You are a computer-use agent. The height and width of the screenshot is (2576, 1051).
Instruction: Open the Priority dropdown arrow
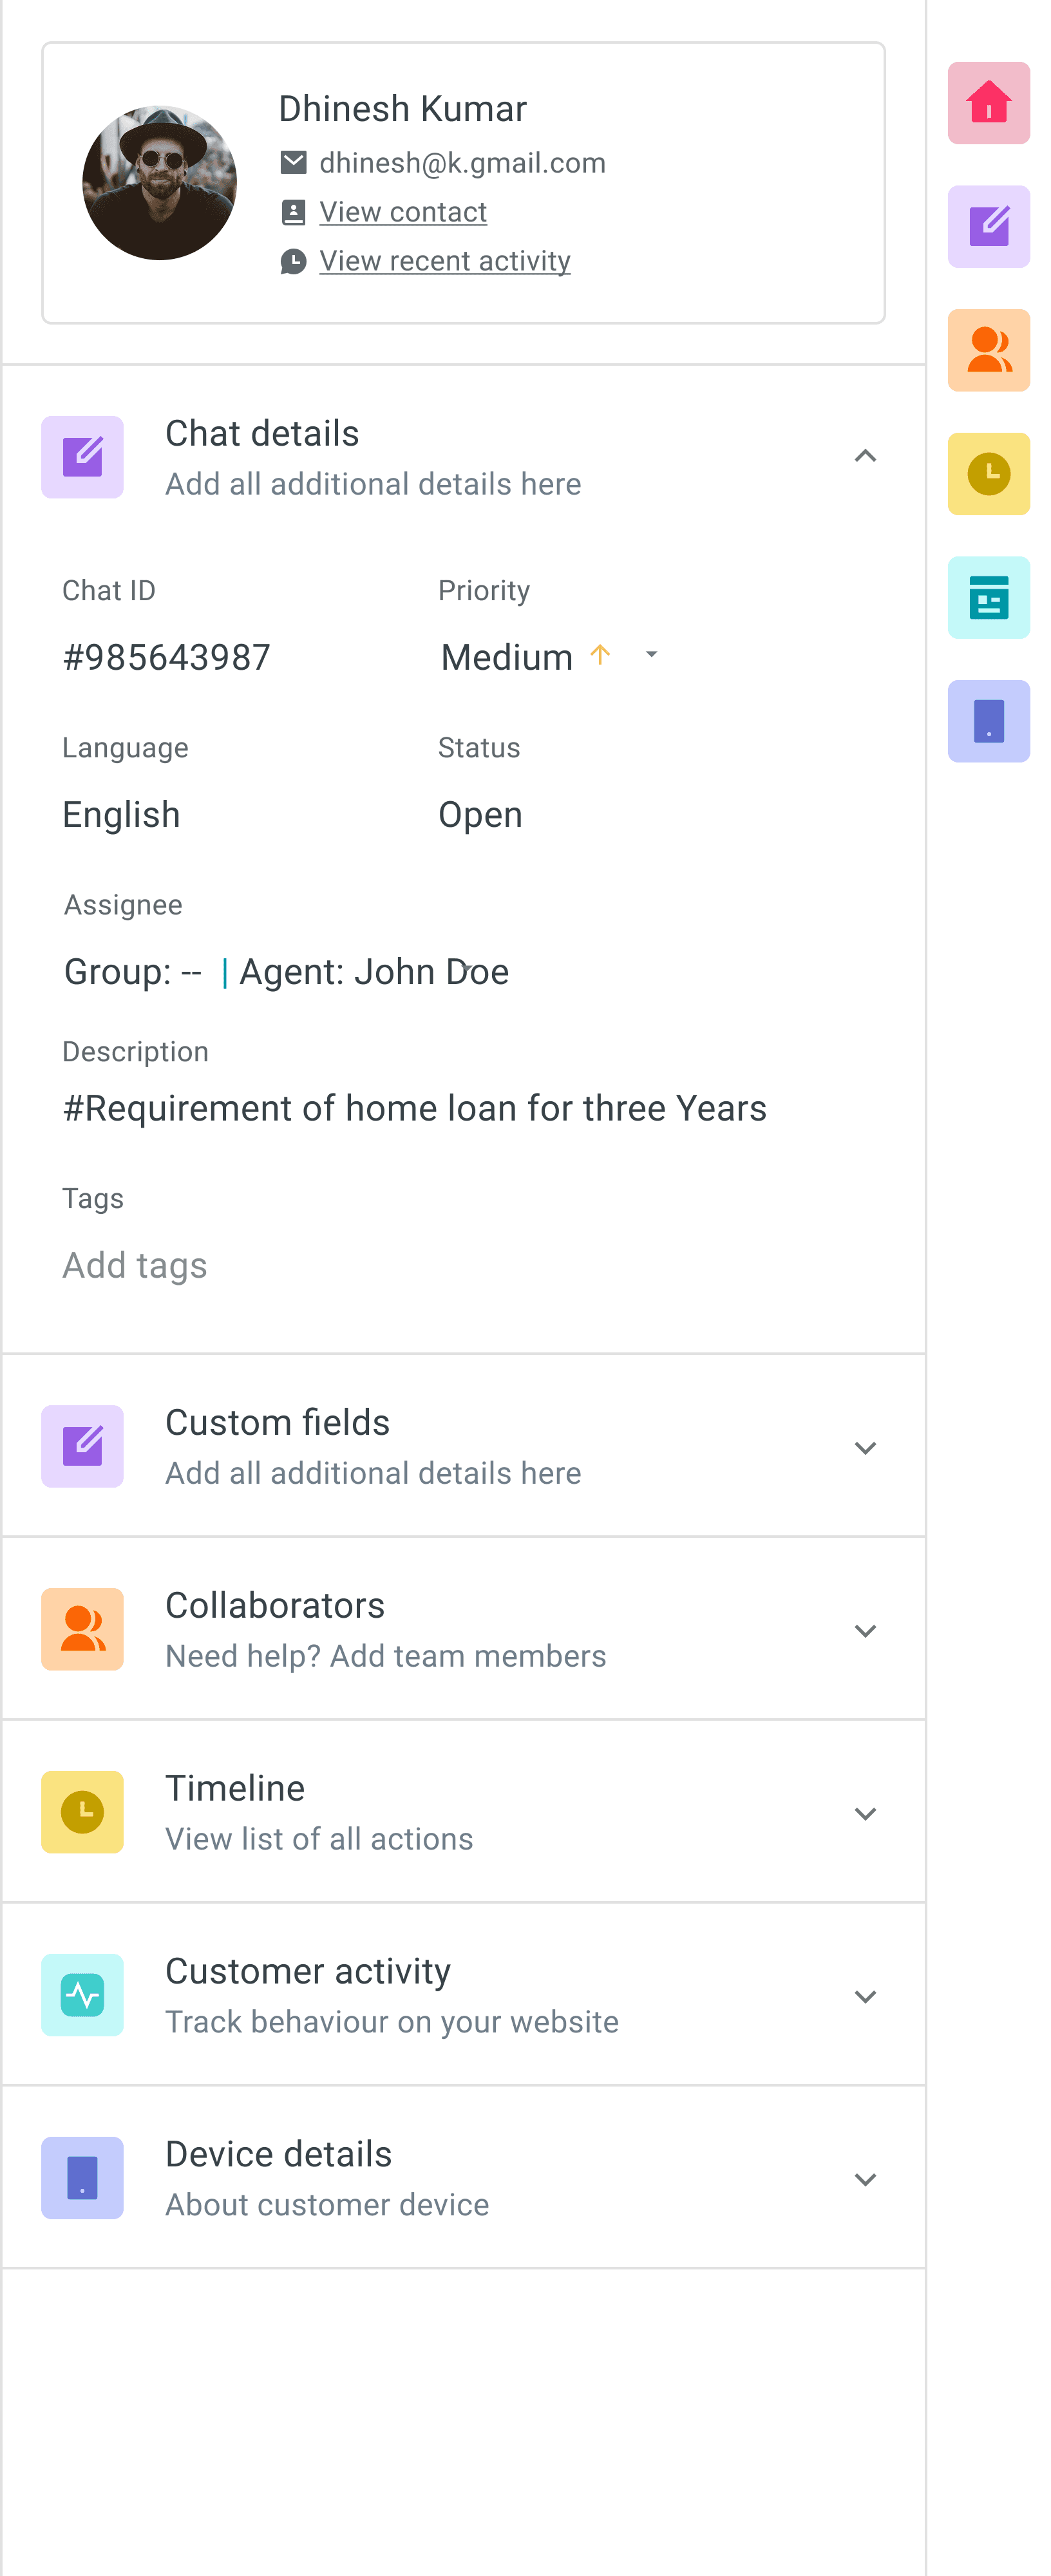pos(651,655)
